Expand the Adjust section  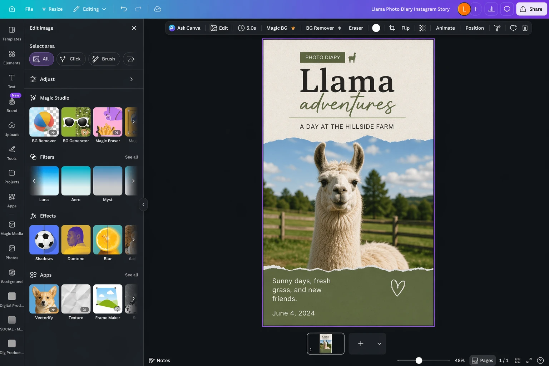(84, 79)
